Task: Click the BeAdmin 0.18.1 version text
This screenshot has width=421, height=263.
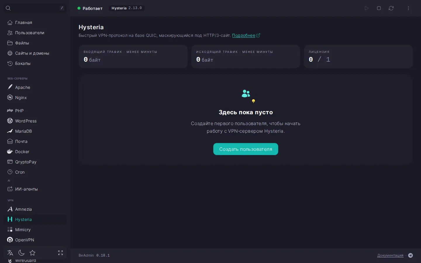Action: click(x=94, y=255)
